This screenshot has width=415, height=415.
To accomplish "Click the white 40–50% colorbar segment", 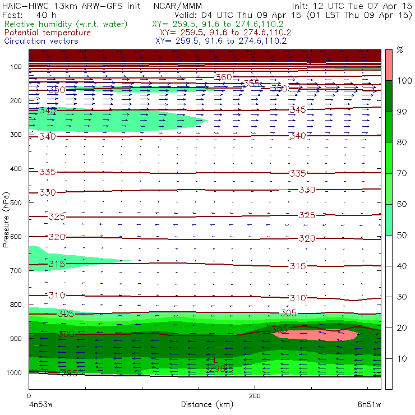I will coord(389,251).
